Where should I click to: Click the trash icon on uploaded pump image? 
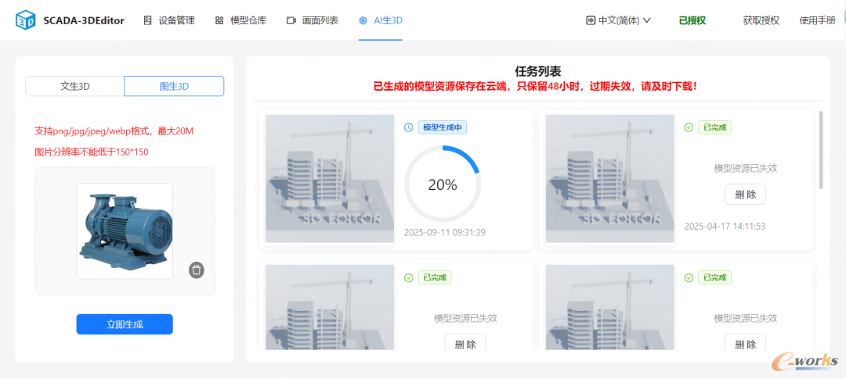197,270
